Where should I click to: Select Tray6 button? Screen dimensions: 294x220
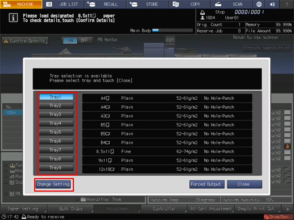[56, 141]
